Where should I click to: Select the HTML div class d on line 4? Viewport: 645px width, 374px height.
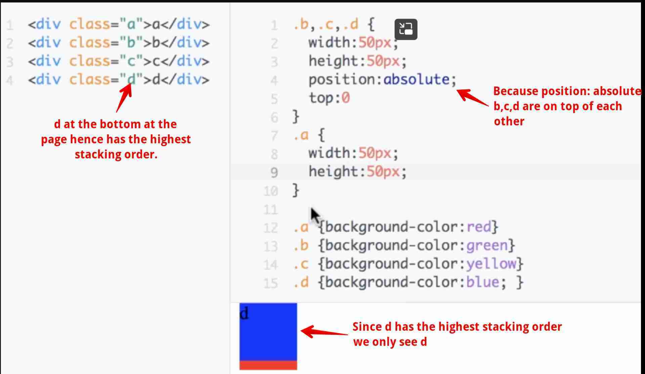[129, 79]
